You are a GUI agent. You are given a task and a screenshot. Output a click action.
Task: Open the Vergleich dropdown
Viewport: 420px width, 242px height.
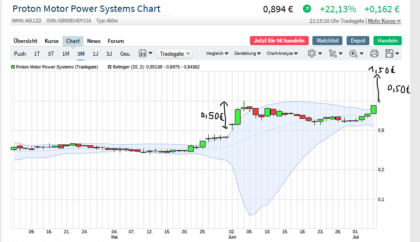click(217, 53)
